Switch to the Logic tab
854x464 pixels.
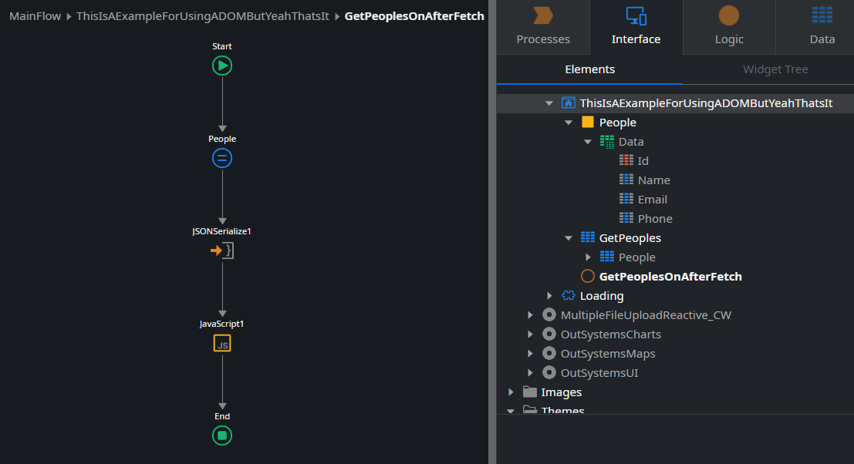(x=729, y=27)
